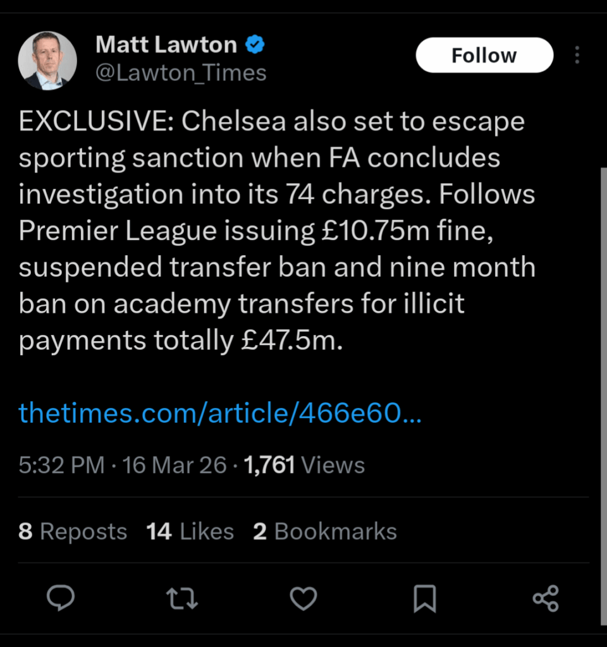The image size is (607, 647).
Task: Bookmark the tweet with the bookmark icon
Action: point(425,599)
